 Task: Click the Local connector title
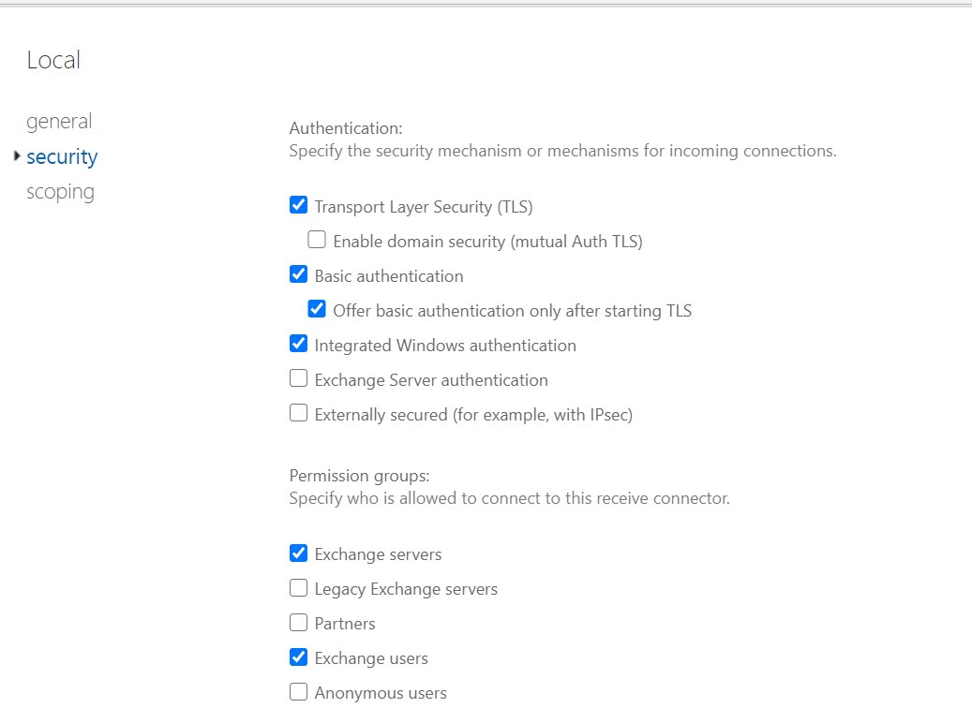pos(53,60)
